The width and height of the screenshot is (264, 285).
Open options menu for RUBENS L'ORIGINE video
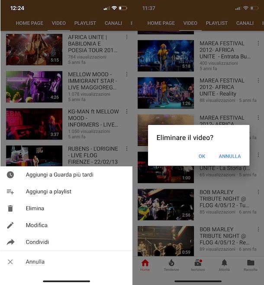(127, 149)
